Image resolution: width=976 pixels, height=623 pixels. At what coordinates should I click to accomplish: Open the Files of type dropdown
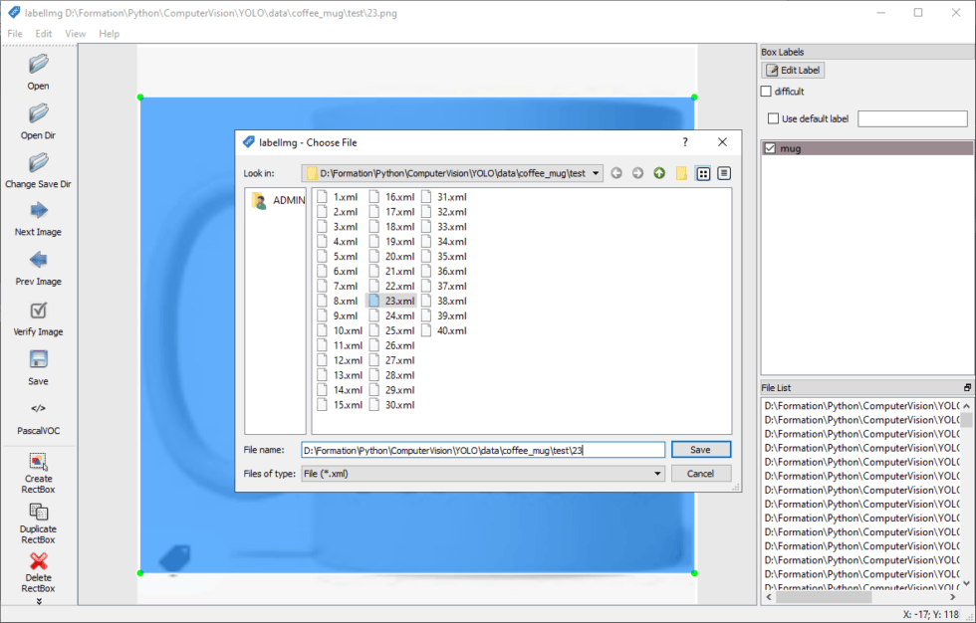pos(657,474)
